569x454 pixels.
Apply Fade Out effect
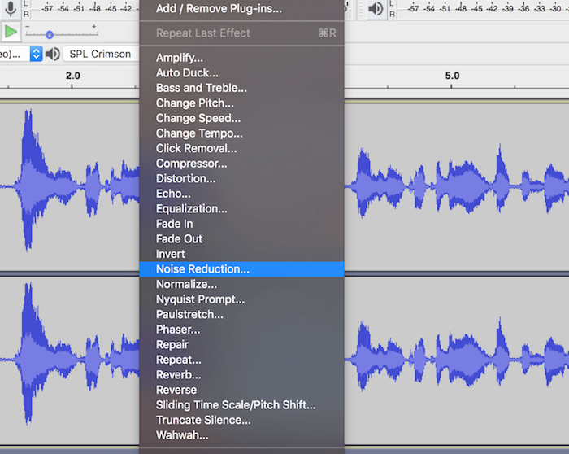coord(241,239)
